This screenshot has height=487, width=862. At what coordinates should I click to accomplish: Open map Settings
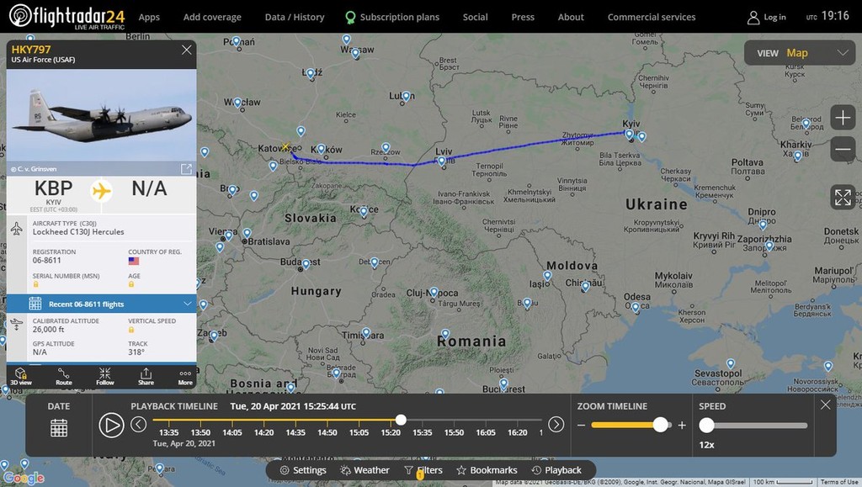coord(303,470)
